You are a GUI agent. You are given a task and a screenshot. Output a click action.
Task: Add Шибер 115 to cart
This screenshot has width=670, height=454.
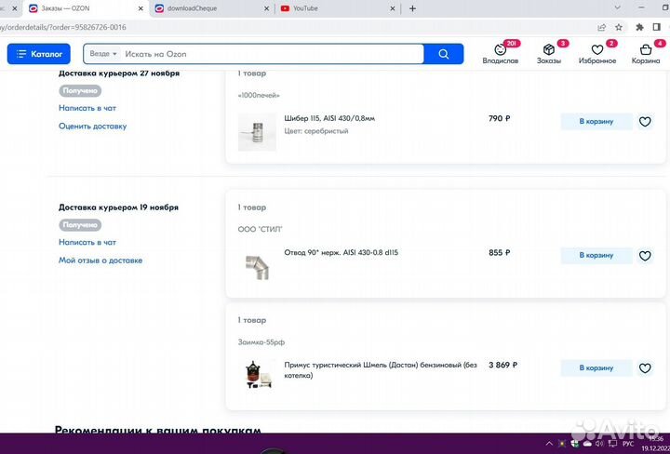click(596, 122)
